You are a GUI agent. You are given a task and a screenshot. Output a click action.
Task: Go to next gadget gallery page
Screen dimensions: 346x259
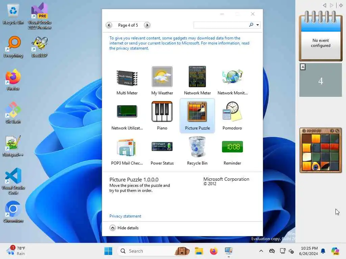coord(147,25)
